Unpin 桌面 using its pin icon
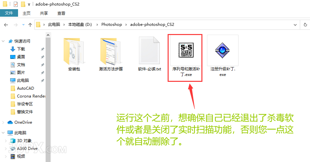This screenshot has height=162, width=310. 43,57
